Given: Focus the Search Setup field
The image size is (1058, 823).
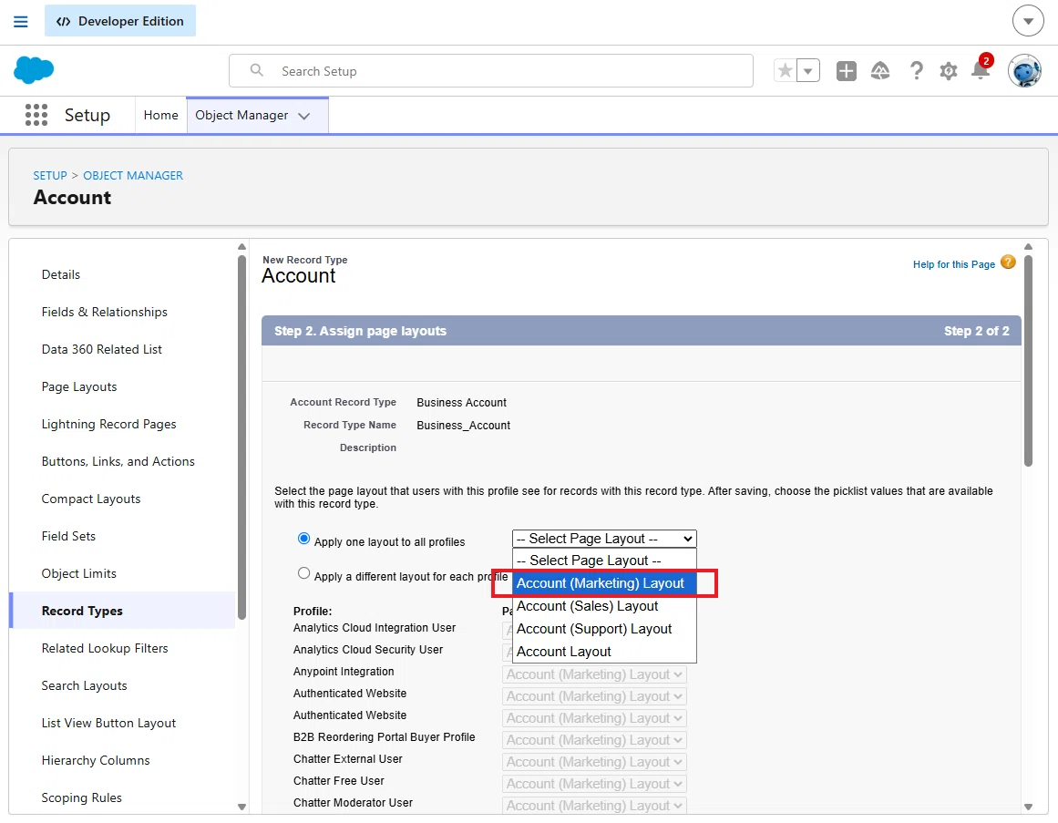Looking at the screenshot, I should pyautogui.click(x=490, y=71).
